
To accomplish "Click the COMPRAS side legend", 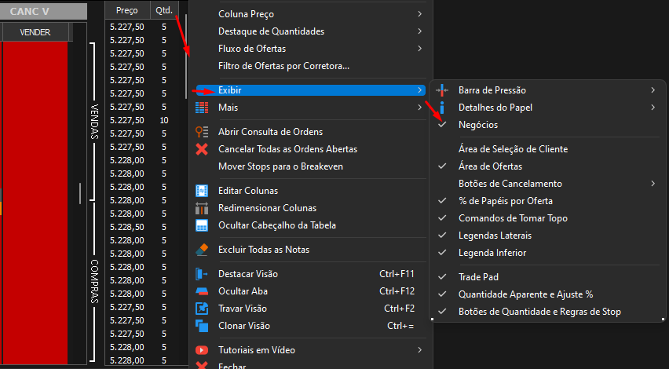I will 95,281.
